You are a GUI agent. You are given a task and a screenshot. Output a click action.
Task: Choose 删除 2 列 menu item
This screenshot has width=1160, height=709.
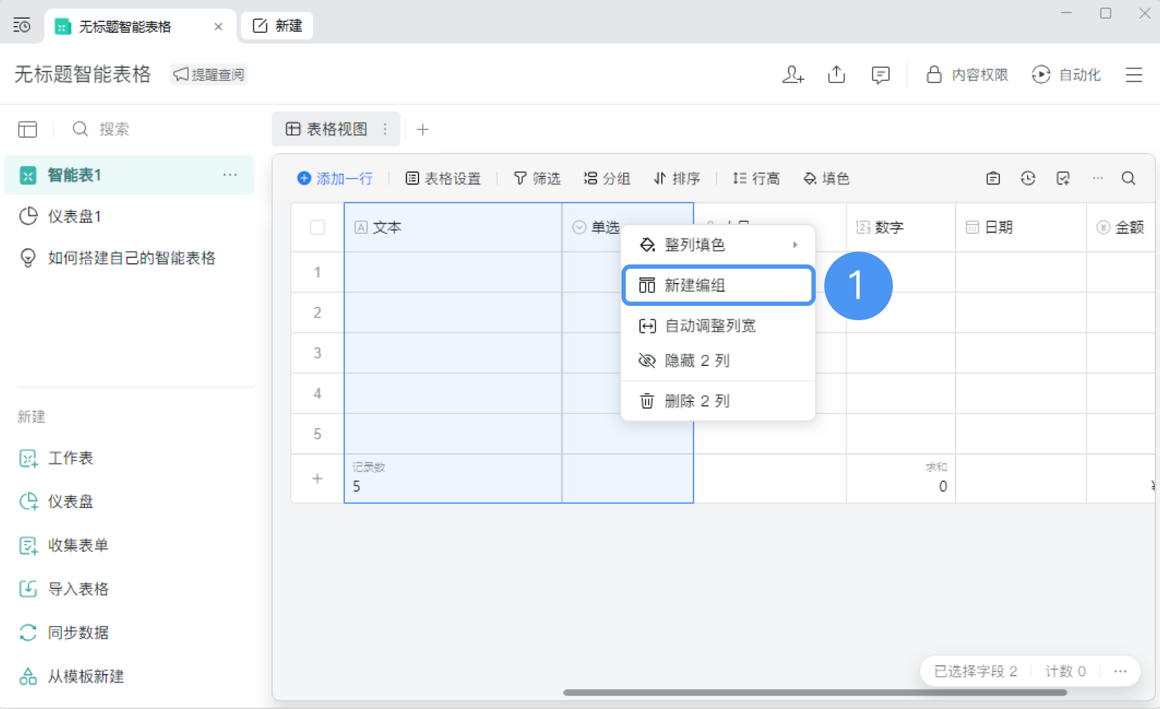tap(718, 402)
